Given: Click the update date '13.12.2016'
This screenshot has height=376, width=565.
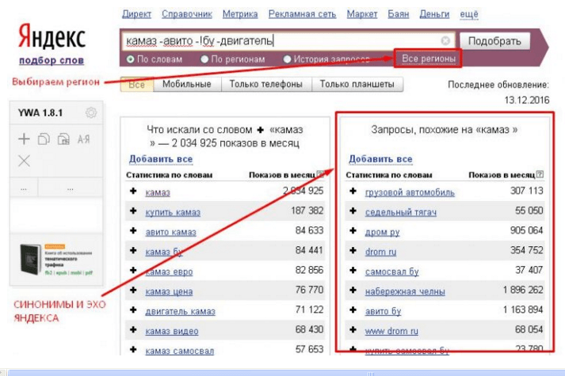Looking at the screenshot, I should pyautogui.click(x=527, y=101).
